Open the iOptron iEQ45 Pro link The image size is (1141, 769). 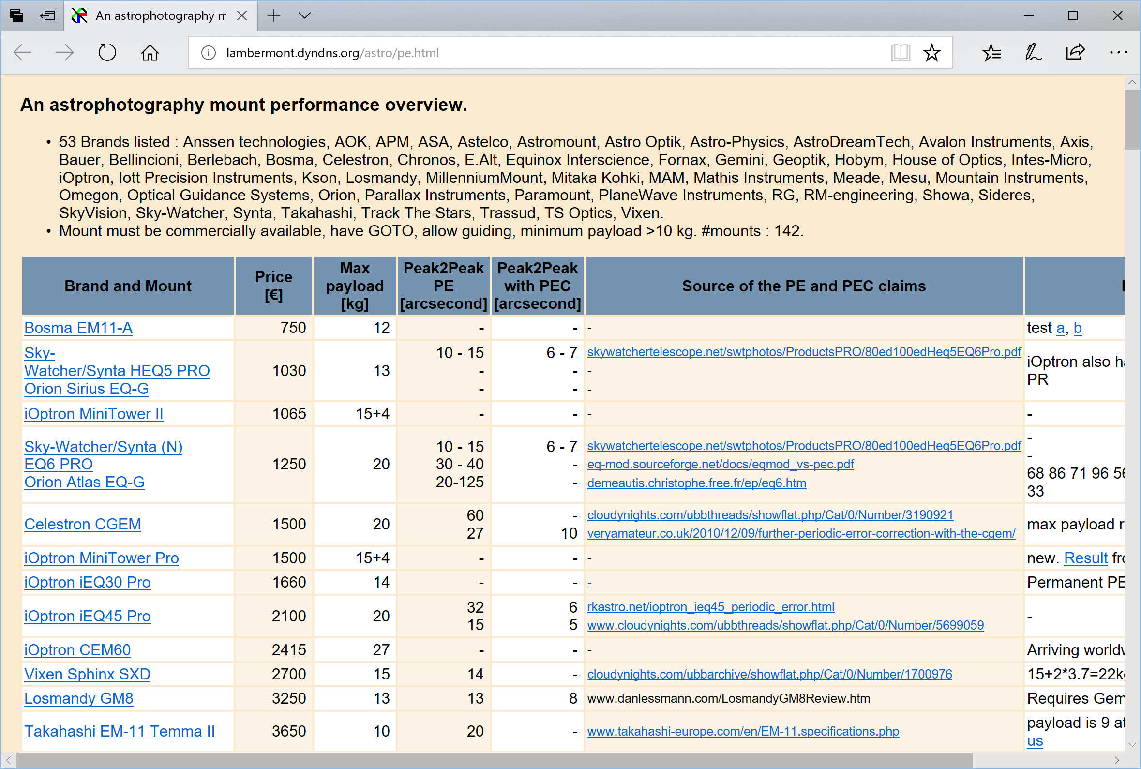tap(87, 616)
